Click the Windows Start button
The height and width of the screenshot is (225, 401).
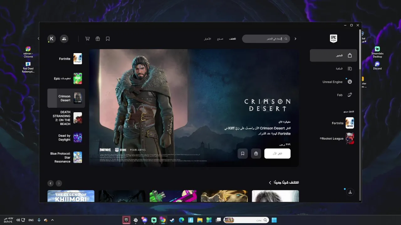[274, 220]
